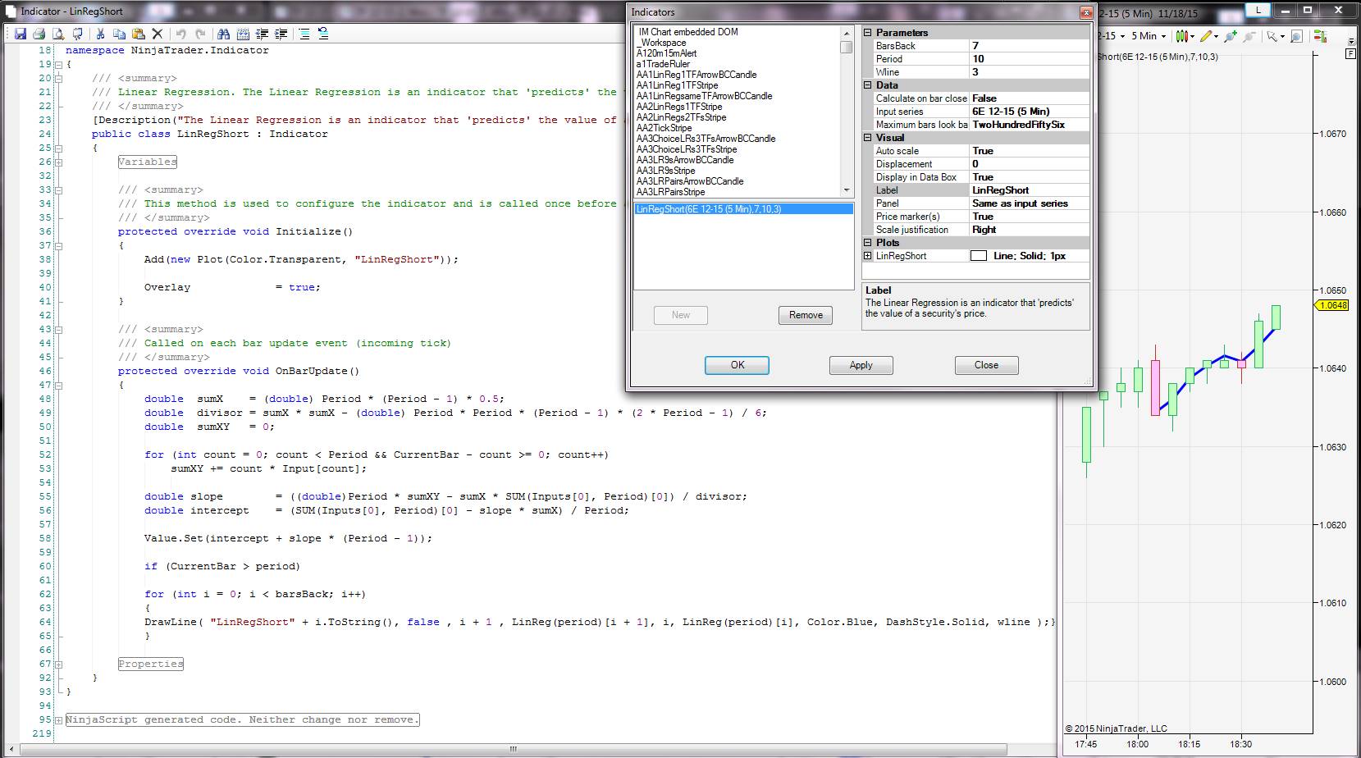The width and height of the screenshot is (1361, 758).
Task: Click the Paste clipboard icon
Action: pyautogui.click(x=139, y=34)
